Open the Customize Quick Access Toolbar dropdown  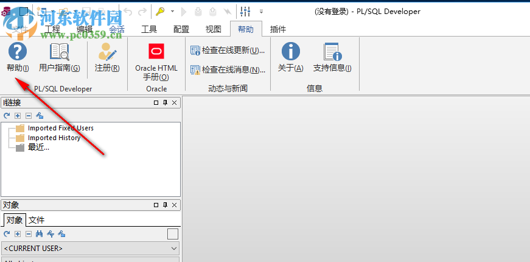coord(261,12)
